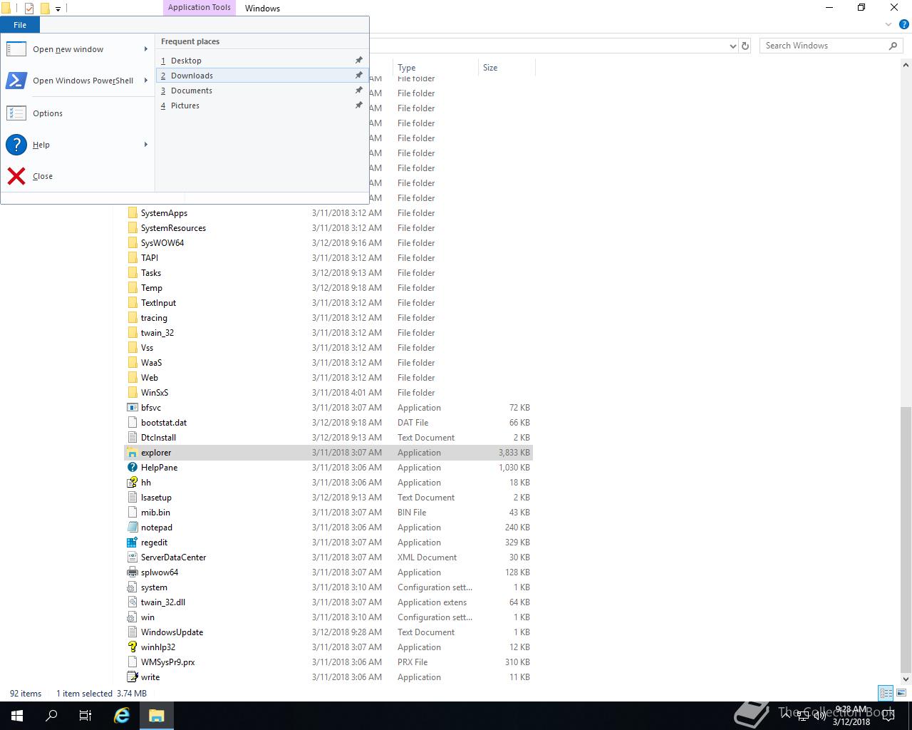Select the WindowsUpdate text document
912x730 pixels.
(328, 632)
